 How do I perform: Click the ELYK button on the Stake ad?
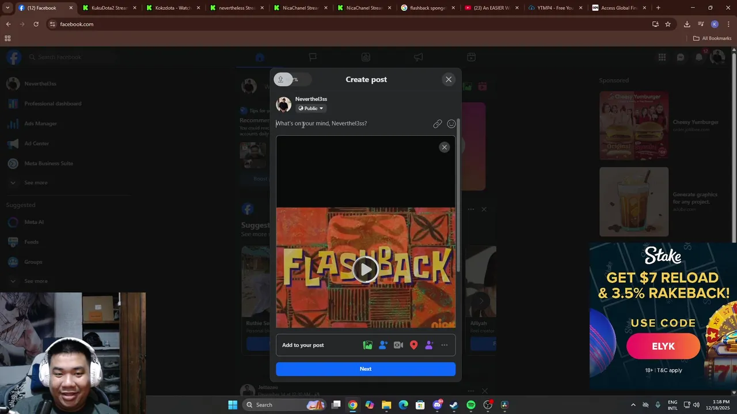[x=663, y=346]
